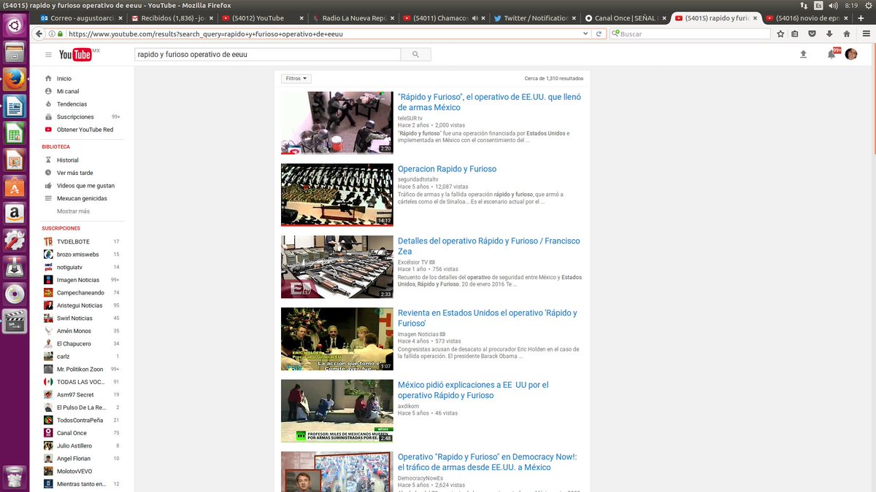Viewport: 876px width, 492px height.
Task: Open the YouTube guide hamburger menu
Action: tap(48, 55)
